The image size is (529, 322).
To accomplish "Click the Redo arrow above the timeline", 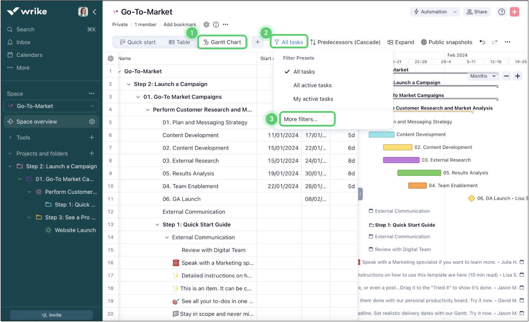I will [495, 42].
